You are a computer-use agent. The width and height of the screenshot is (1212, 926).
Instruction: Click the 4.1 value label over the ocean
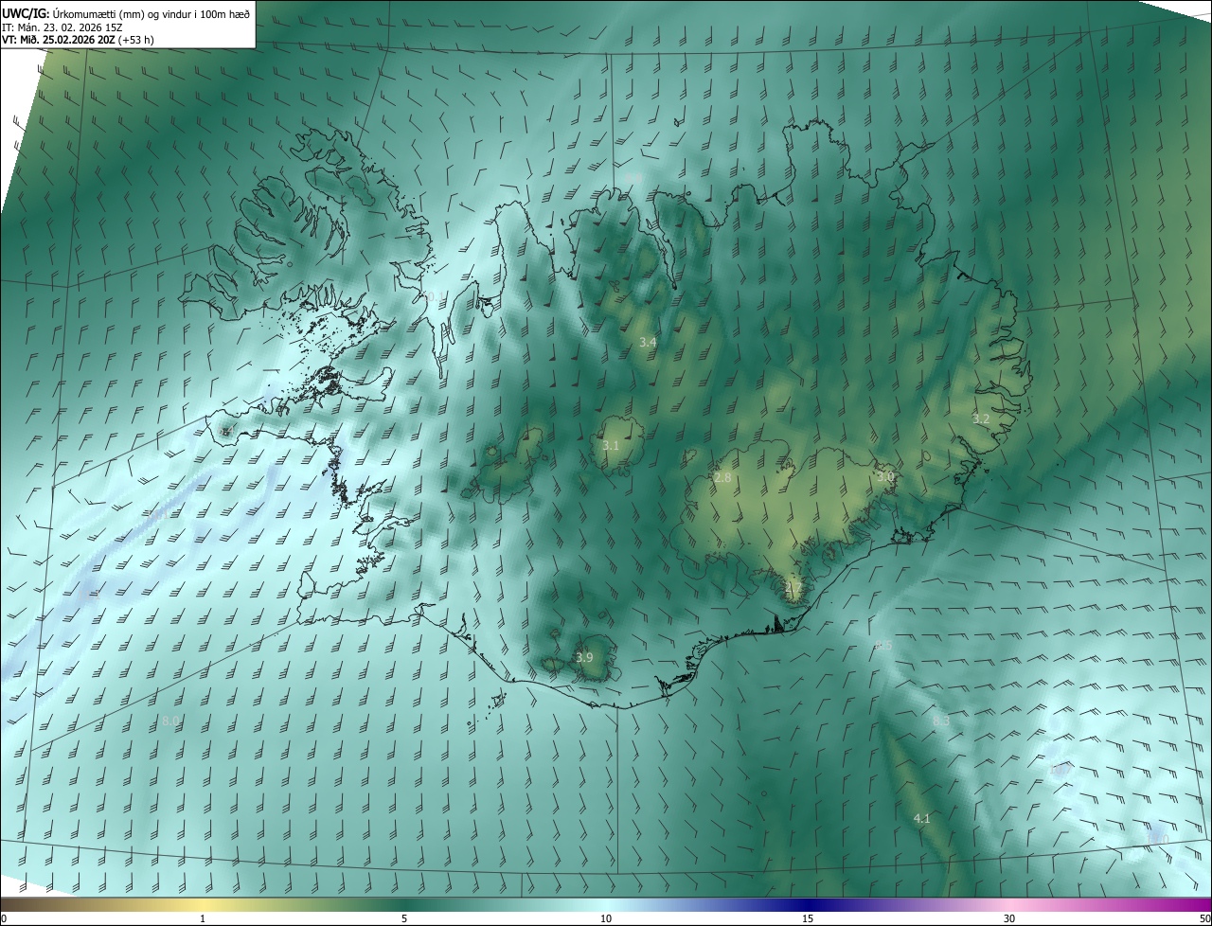(x=921, y=819)
